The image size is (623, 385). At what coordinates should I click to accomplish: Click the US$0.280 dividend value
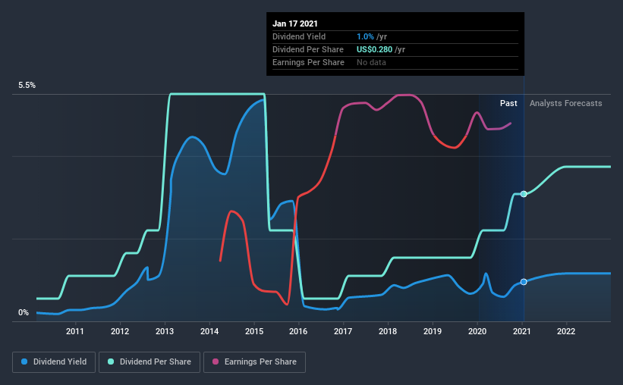374,49
